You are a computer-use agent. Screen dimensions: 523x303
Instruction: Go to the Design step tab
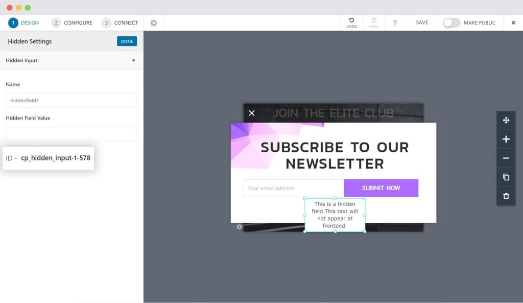tap(23, 22)
